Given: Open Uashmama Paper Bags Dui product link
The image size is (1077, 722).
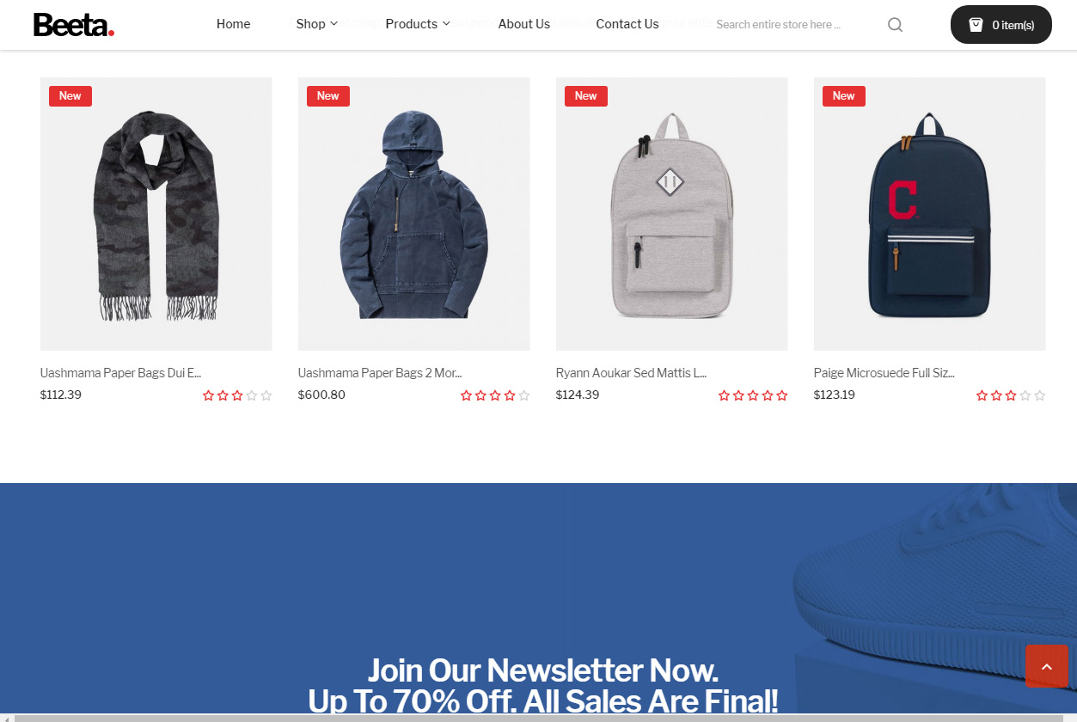Looking at the screenshot, I should coord(120,373).
